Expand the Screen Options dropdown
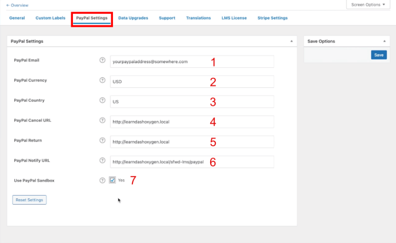This screenshot has width=396, height=243. 368,5
